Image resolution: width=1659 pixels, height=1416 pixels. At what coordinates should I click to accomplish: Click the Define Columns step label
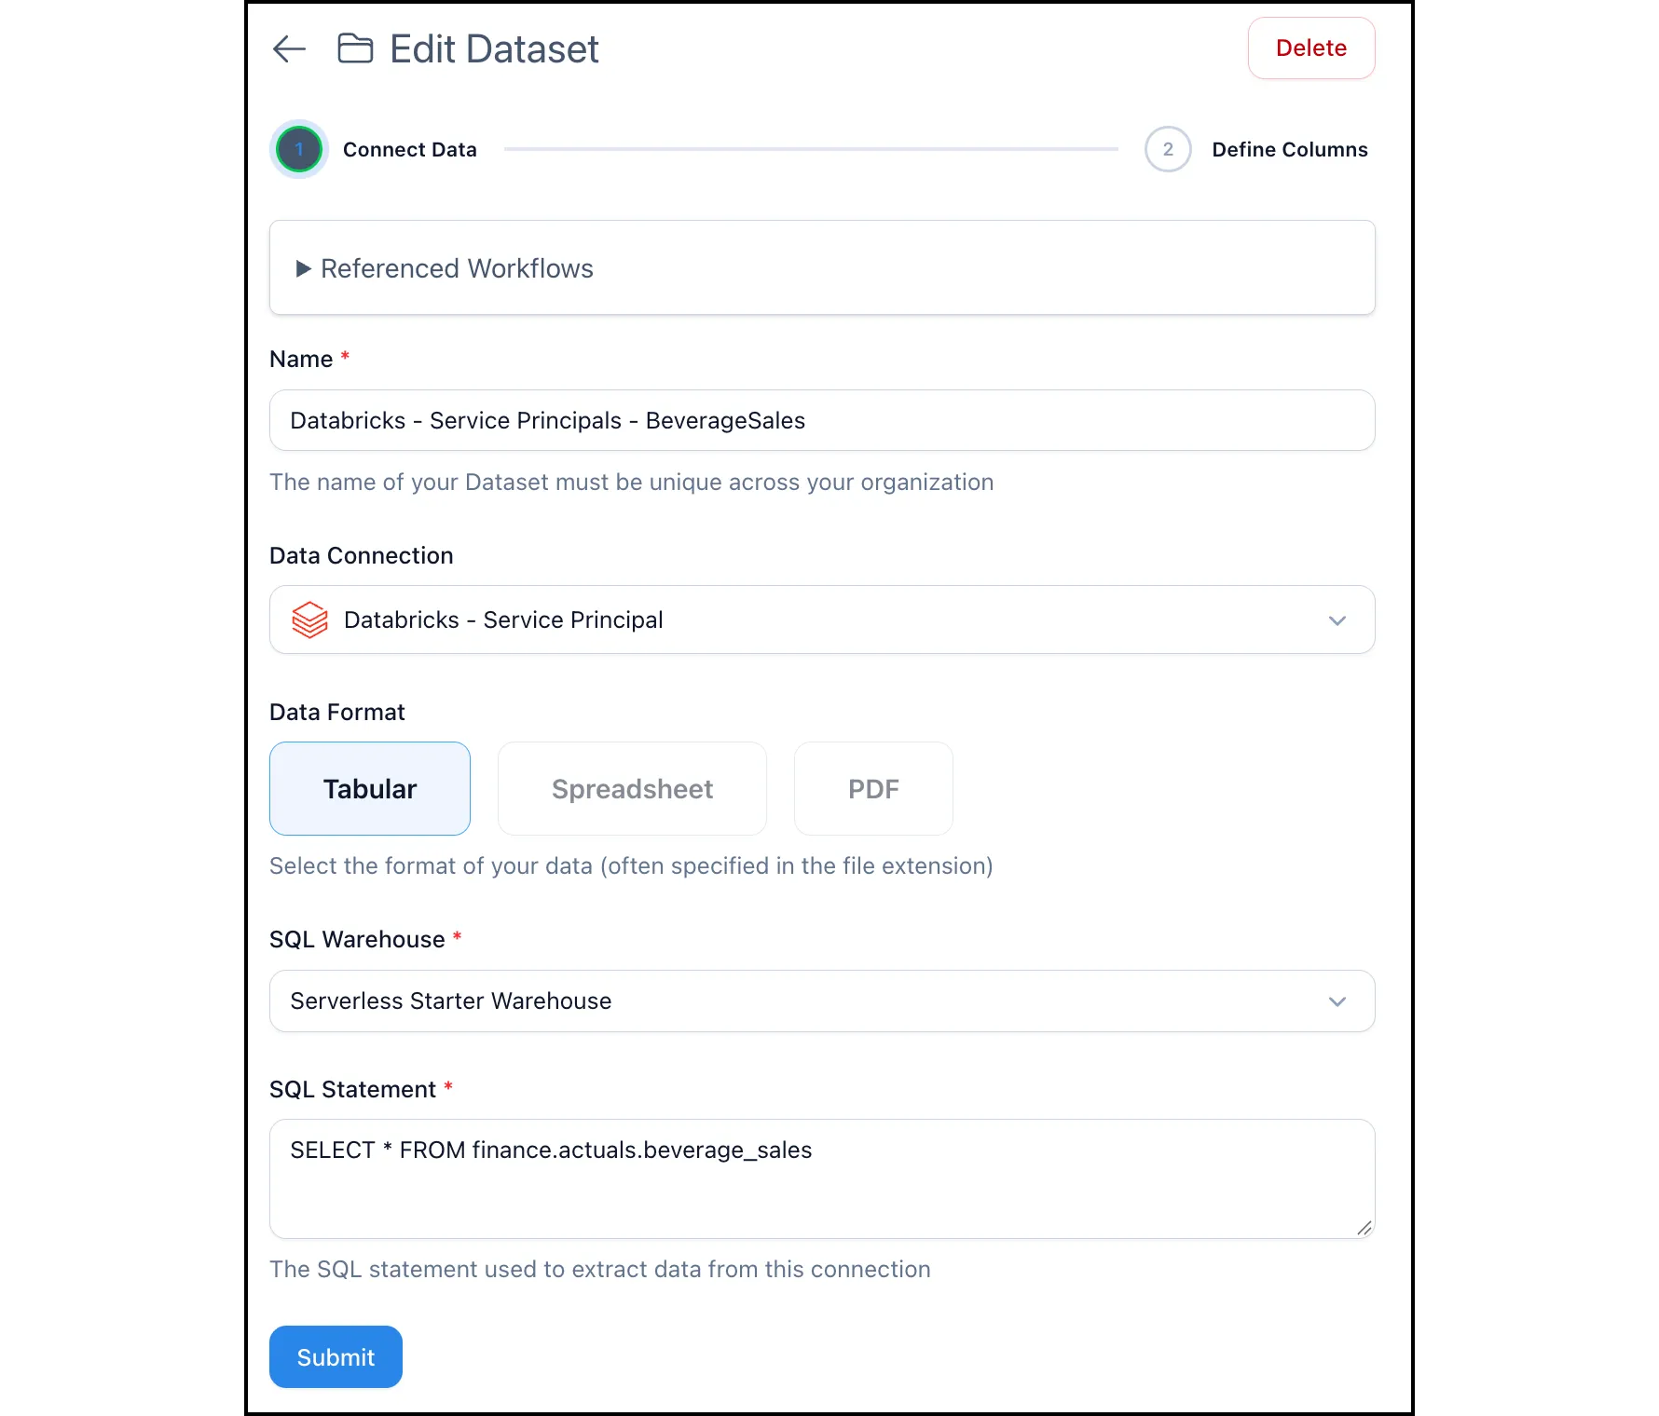point(1290,149)
